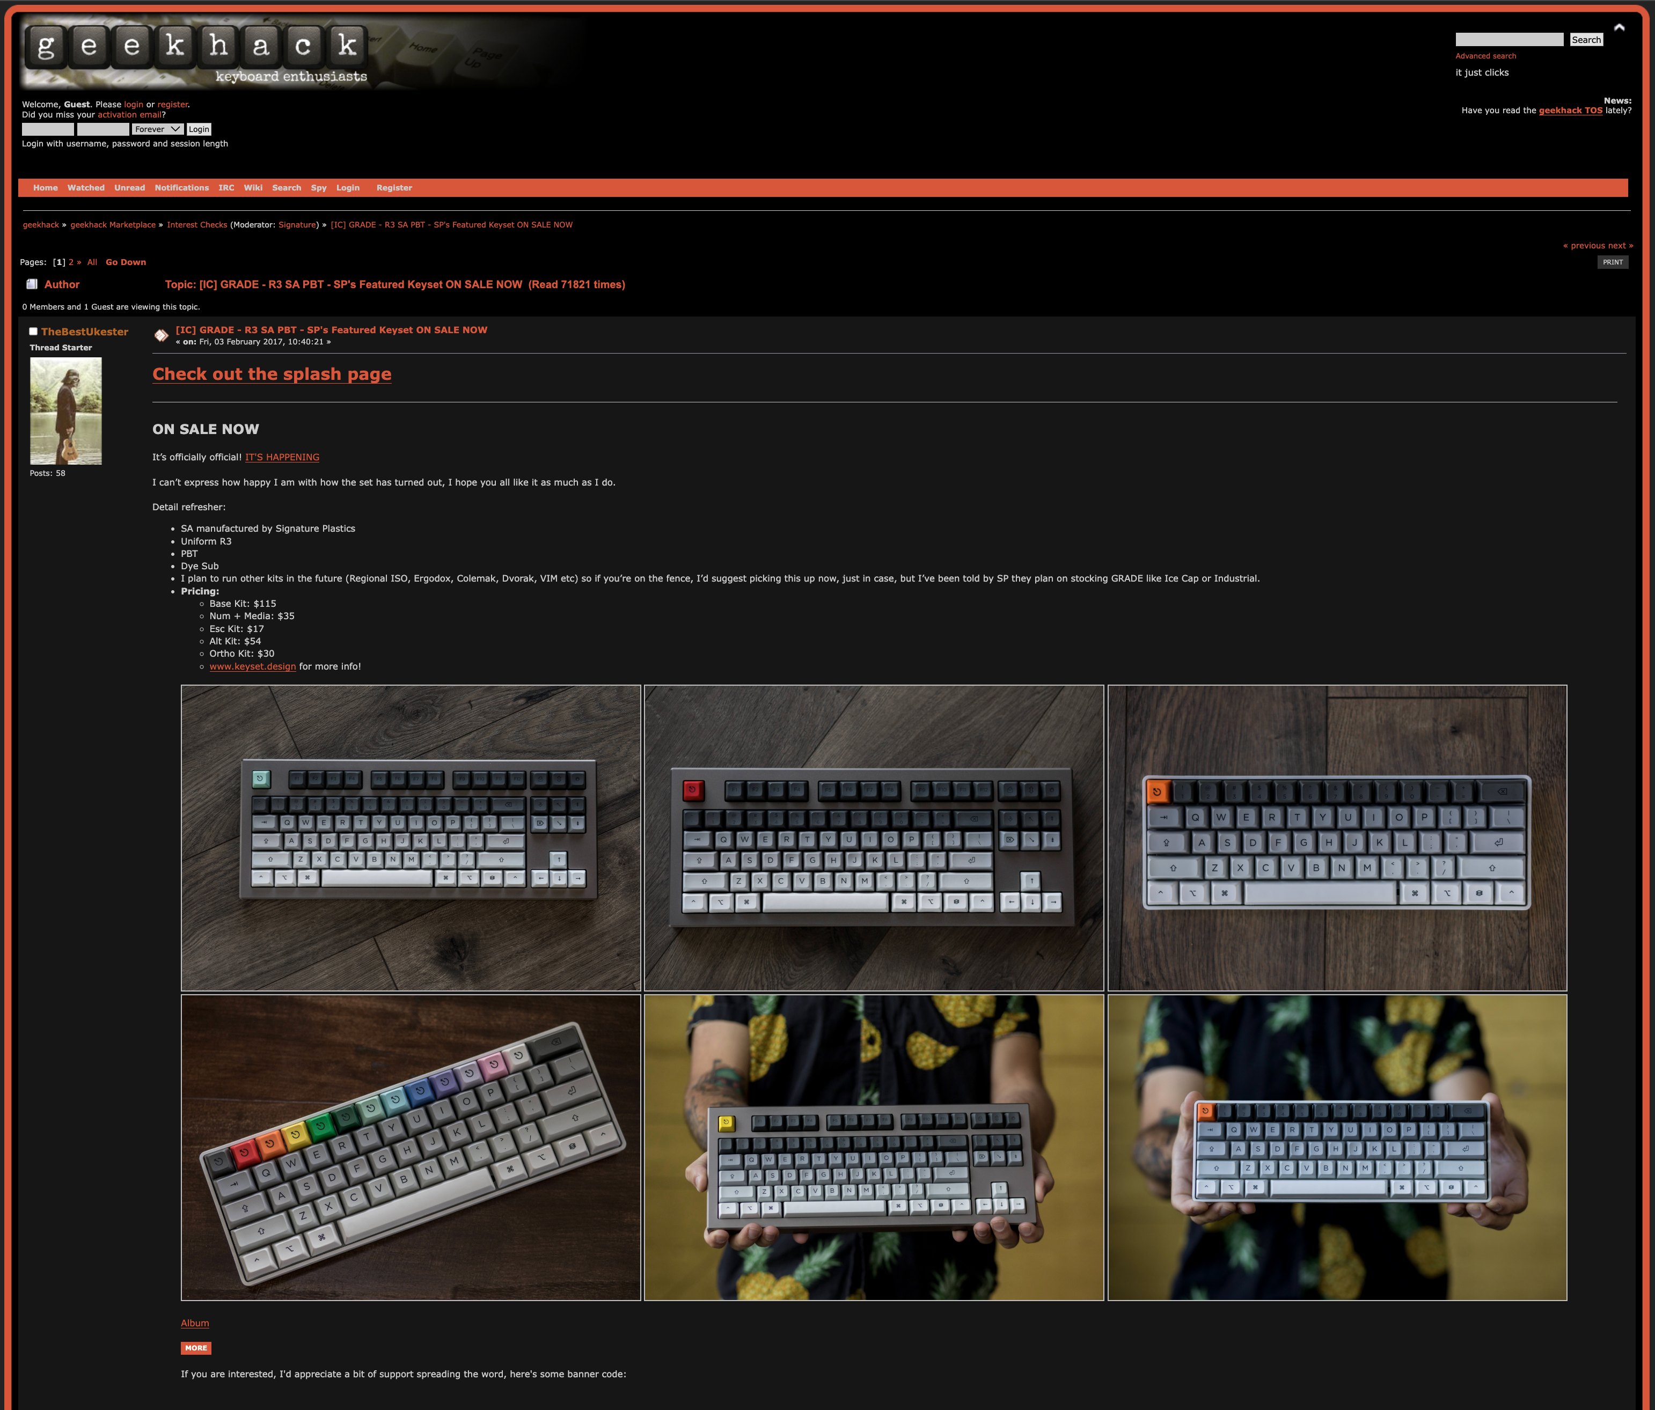Viewport: 1655px width, 1410px height.
Task: Open the Wiki menu item
Action: click(x=252, y=188)
